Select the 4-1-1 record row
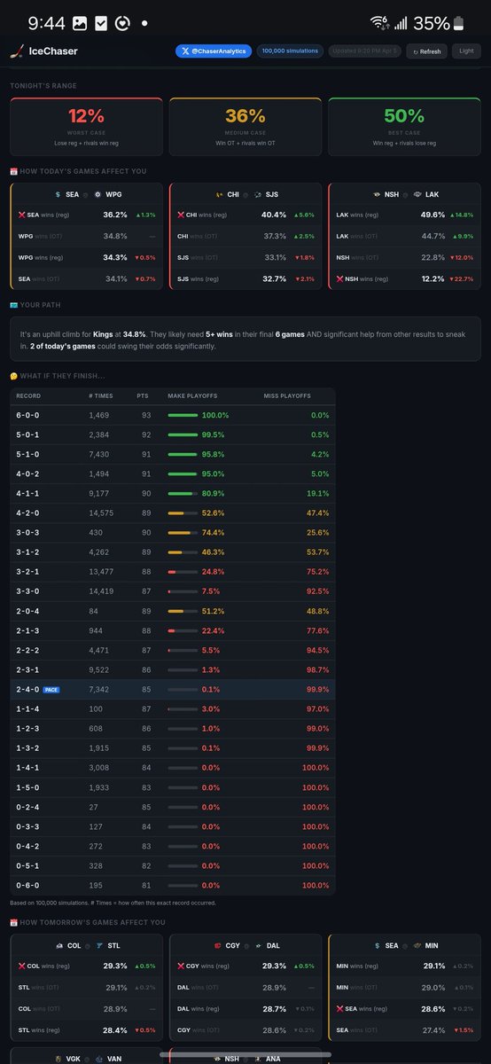 173,493
